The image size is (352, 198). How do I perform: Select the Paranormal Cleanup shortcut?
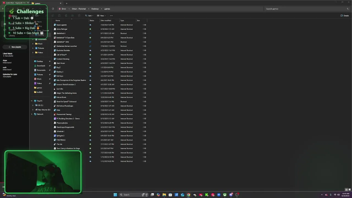(64, 114)
